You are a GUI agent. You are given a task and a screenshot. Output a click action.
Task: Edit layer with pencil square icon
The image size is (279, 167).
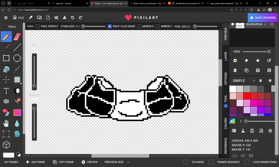[269, 60]
